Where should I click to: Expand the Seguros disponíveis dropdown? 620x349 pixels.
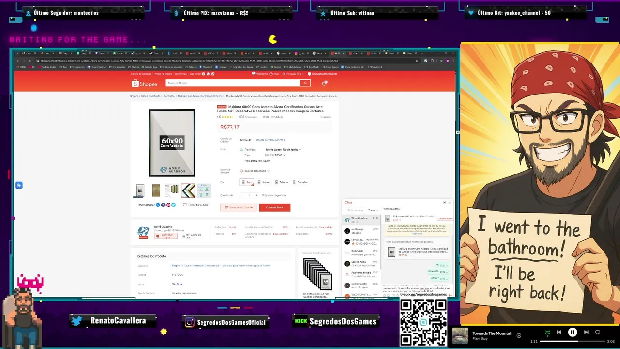(255, 171)
